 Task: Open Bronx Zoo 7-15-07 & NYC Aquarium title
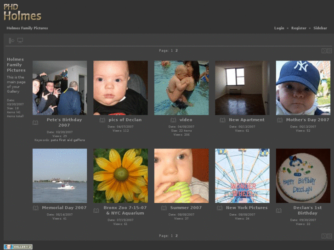(125, 210)
